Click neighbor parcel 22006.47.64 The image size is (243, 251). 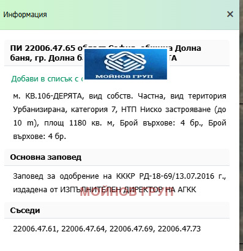click(x=83, y=229)
